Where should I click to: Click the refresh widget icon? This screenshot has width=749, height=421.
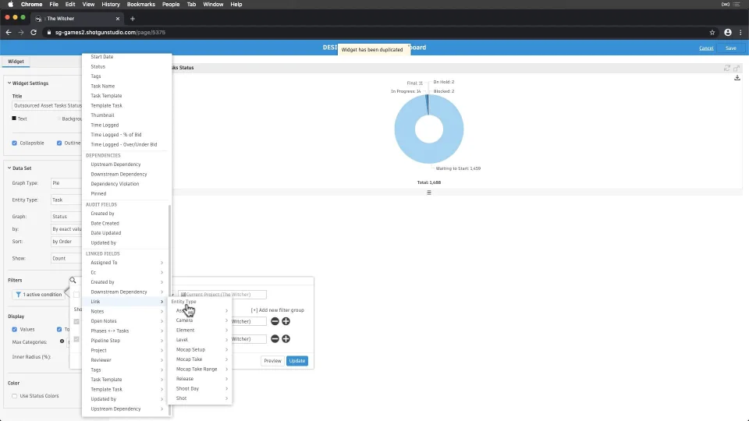(x=727, y=68)
